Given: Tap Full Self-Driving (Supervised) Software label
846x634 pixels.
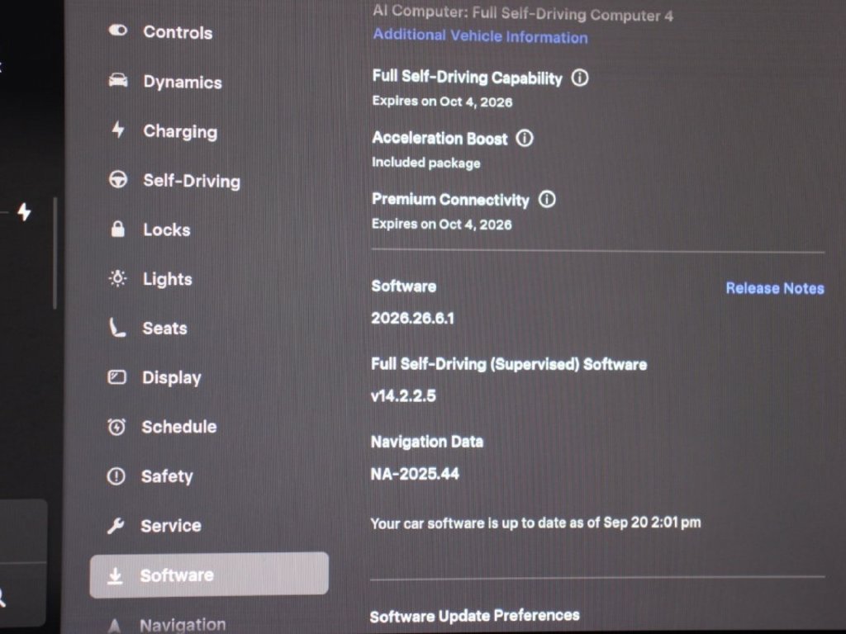Looking at the screenshot, I should (x=509, y=364).
